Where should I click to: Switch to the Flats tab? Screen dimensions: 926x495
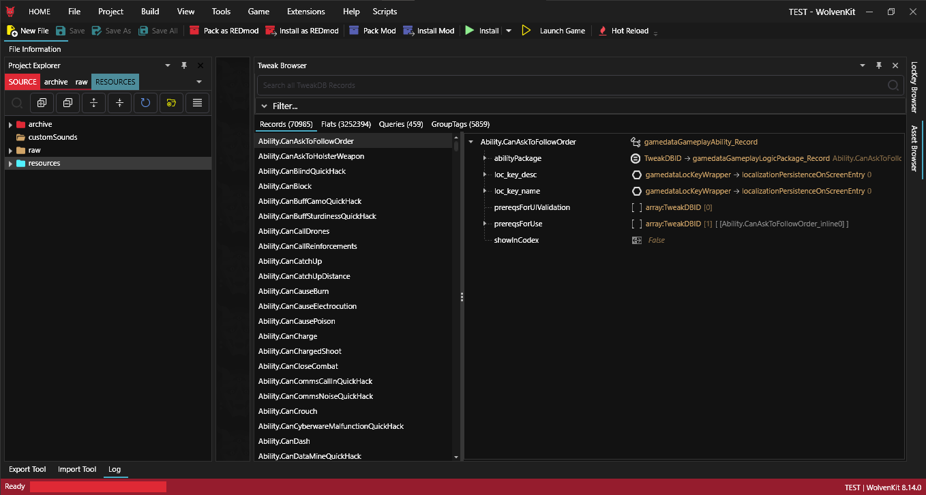coord(346,124)
